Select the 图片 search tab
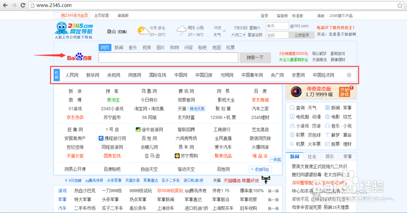 (x=161, y=47)
